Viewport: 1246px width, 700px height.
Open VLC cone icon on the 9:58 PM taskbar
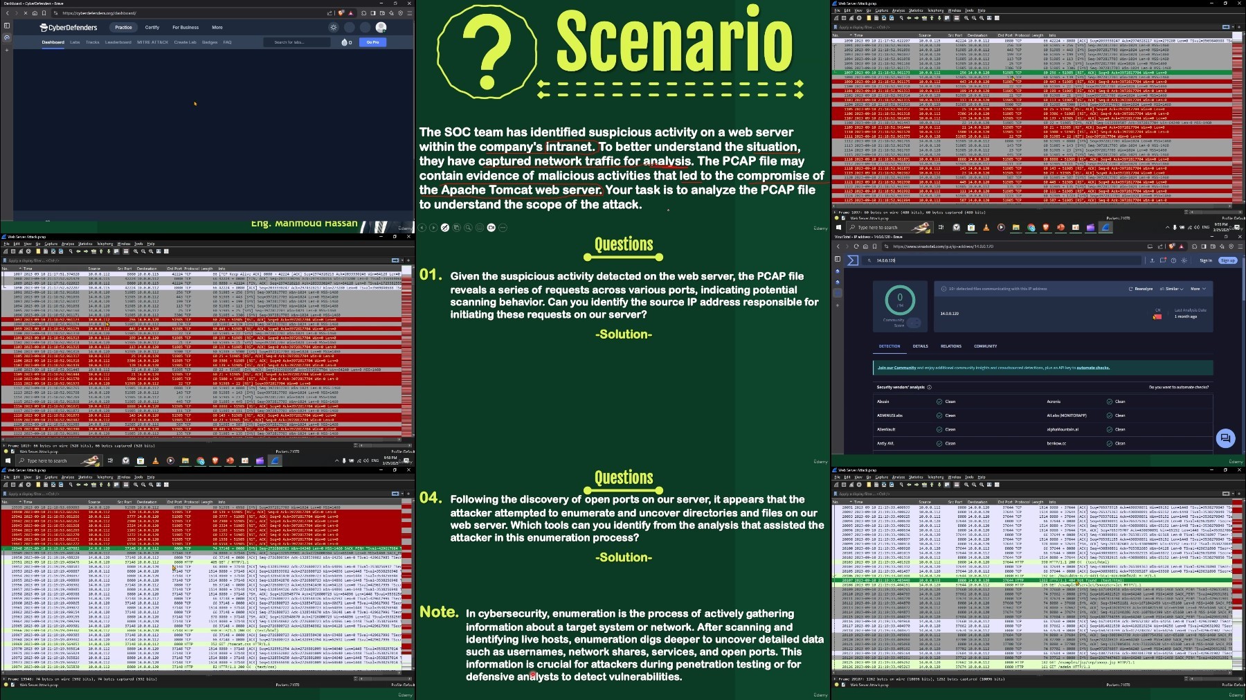[155, 460]
